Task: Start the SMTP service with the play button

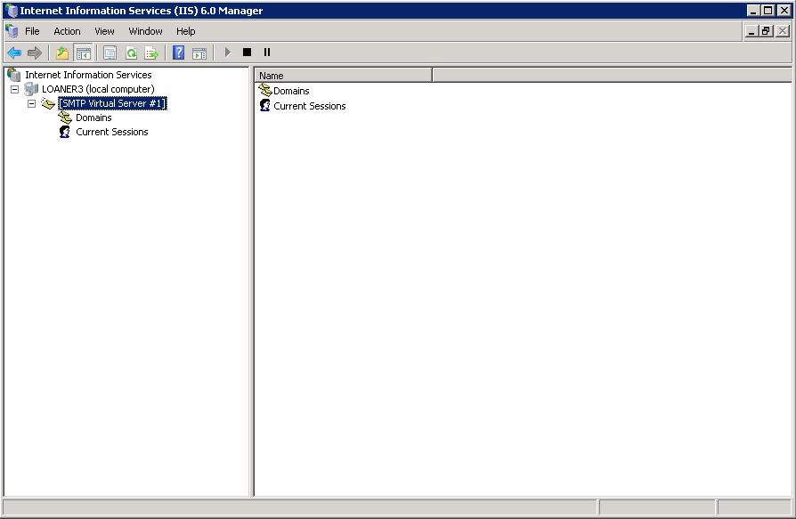Action: pyautogui.click(x=225, y=52)
